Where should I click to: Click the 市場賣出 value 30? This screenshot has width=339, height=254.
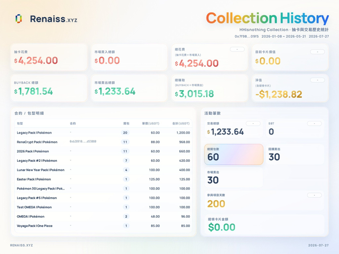[x=213, y=180]
